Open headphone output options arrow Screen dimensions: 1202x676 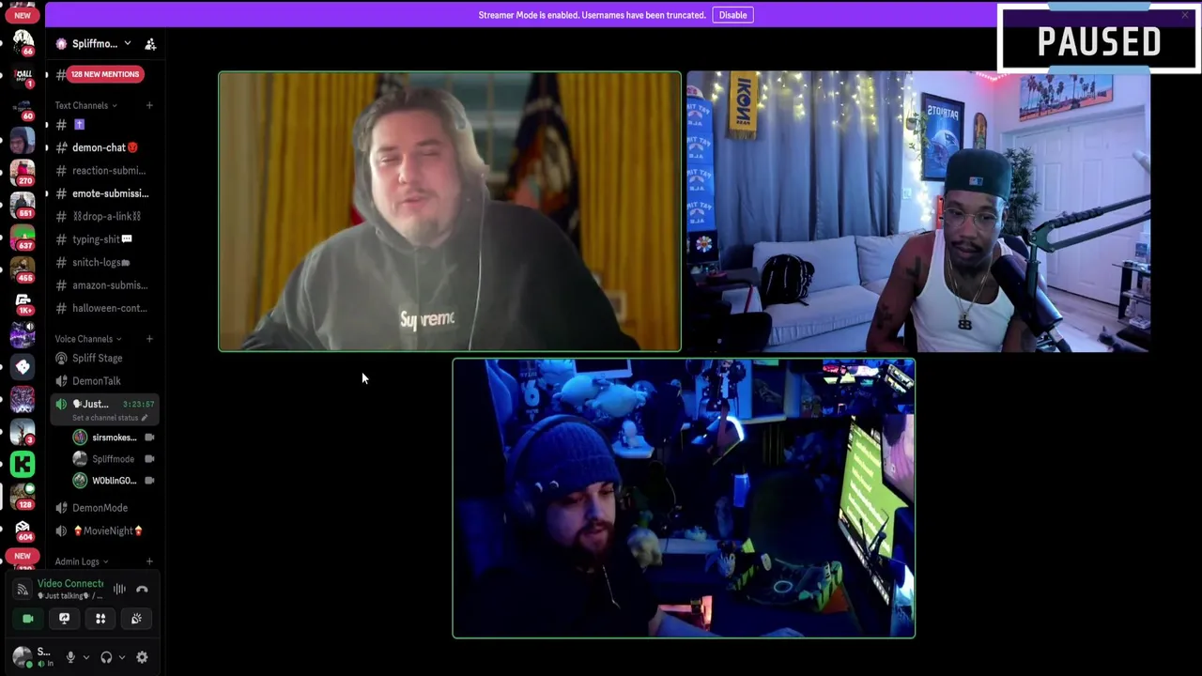[x=122, y=657]
